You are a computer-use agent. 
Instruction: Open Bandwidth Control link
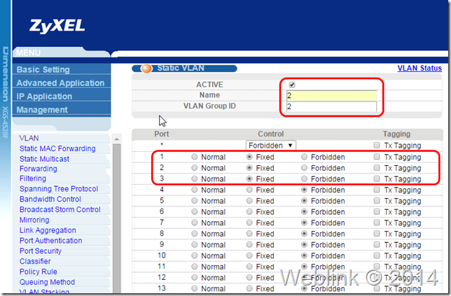pyautogui.click(x=50, y=199)
